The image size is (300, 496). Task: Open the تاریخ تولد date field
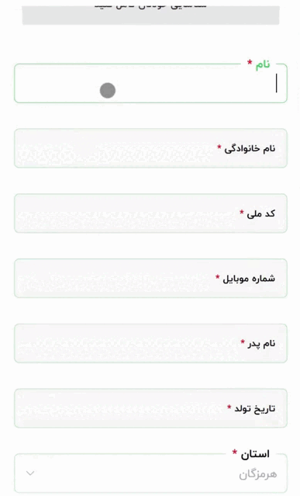[150, 408]
